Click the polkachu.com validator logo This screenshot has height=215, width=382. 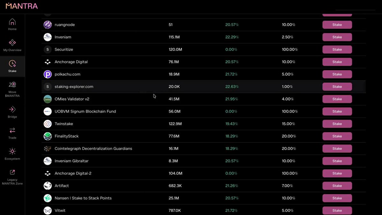[x=48, y=74]
